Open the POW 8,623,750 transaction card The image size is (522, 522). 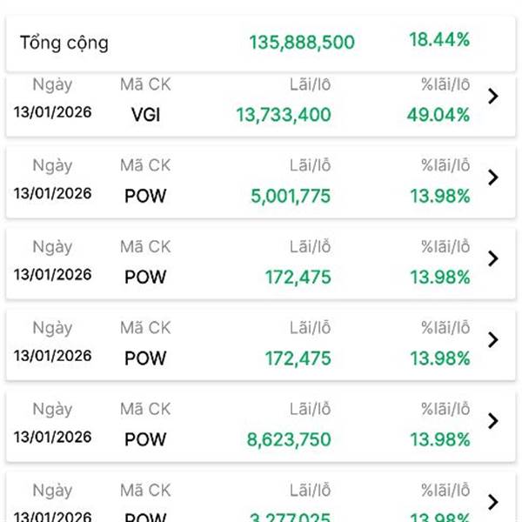tap(261, 425)
